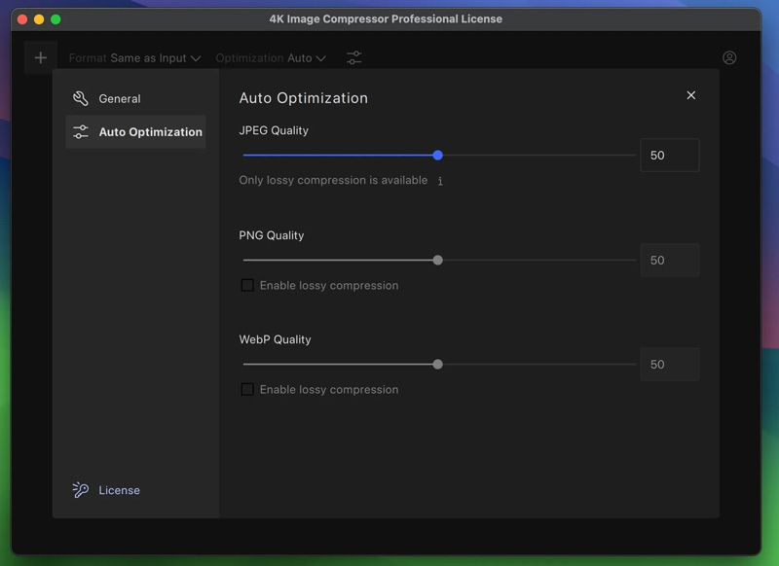
Task: Enable lossy compression for WebP
Action: [248, 389]
